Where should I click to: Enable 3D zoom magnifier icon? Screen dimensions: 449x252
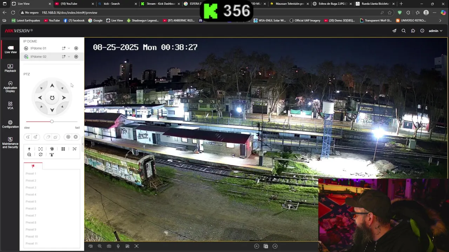coord(29,154)
